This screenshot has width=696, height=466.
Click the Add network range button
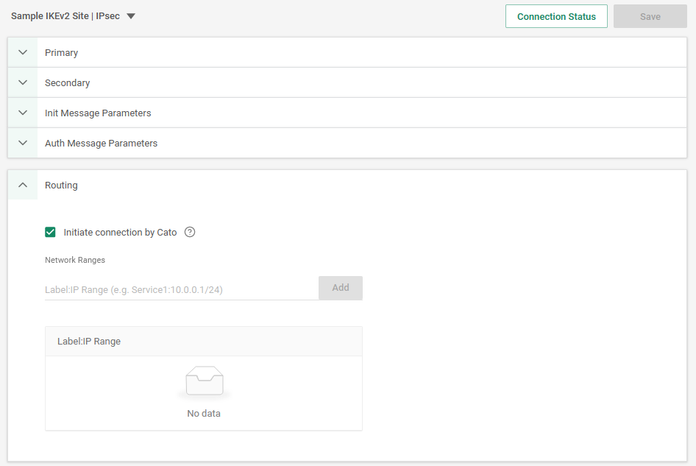(340, 288)
